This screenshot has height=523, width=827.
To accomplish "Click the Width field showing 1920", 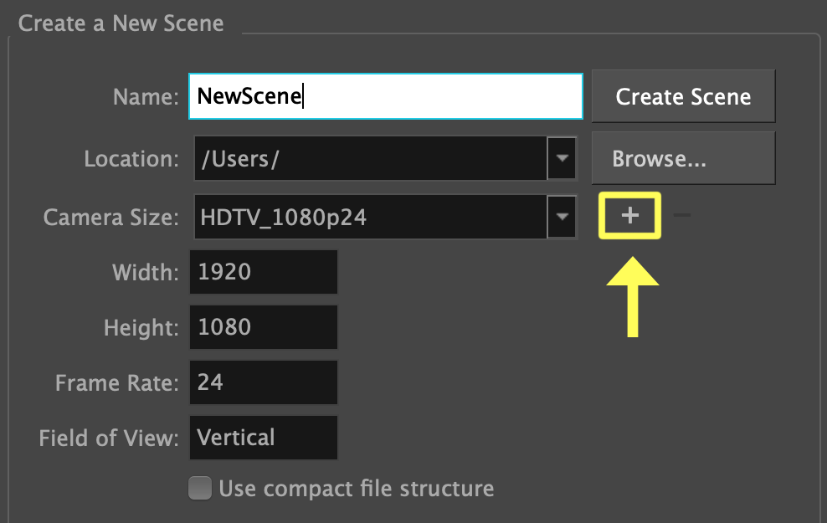I will (264, 272).
